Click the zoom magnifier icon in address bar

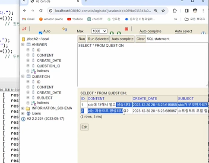[x=156, y=11]
